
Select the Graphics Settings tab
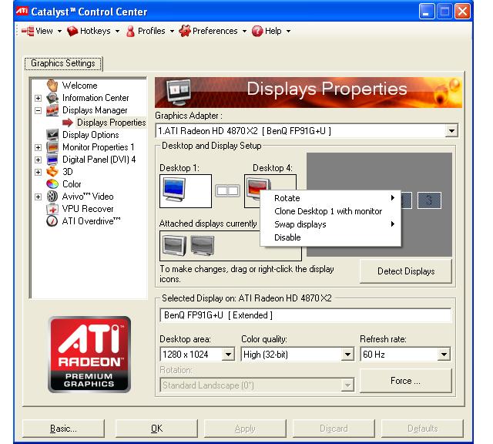click(x=63, y=63)
